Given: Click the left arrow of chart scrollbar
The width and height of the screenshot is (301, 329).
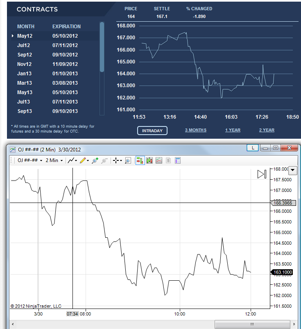Looking at the screenshot, I should pos(13,324).
